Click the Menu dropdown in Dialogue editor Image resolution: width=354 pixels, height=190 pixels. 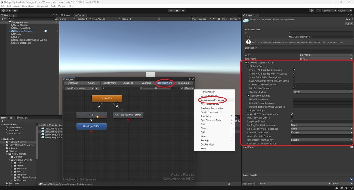pyautogui.click(x=189, y=88)
